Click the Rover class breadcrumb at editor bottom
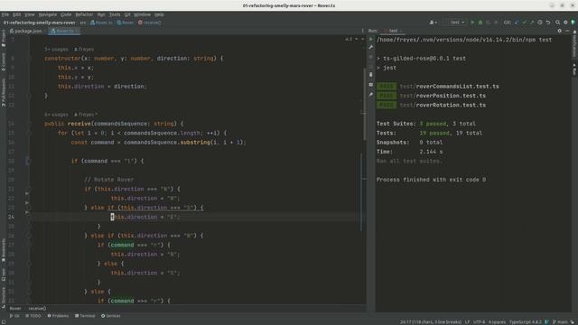This screenshot has width=578, height=325. 15,309
